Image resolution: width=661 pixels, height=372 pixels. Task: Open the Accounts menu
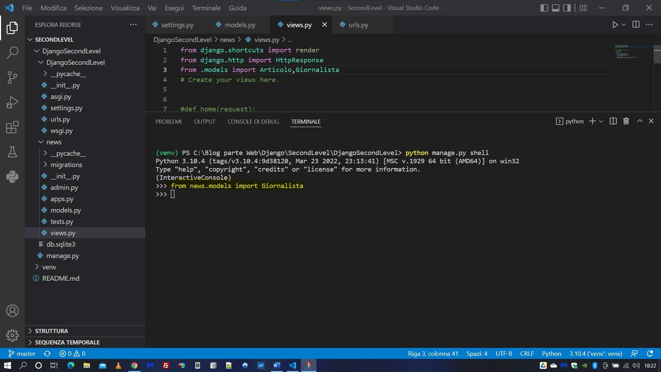[x=12, y=311]
